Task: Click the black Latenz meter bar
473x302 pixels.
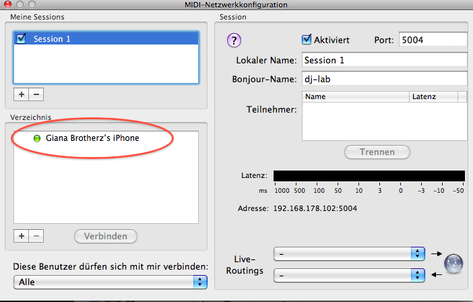Action: 369,176
